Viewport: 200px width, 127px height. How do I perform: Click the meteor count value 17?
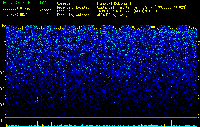pyautogui.click(x=46, y=15)
